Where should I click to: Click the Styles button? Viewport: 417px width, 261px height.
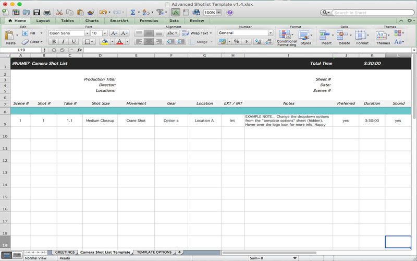[305, 38]
